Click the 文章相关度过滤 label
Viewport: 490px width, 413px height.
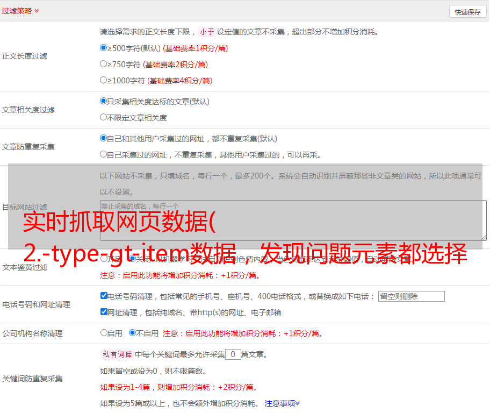tap(28, 110)
